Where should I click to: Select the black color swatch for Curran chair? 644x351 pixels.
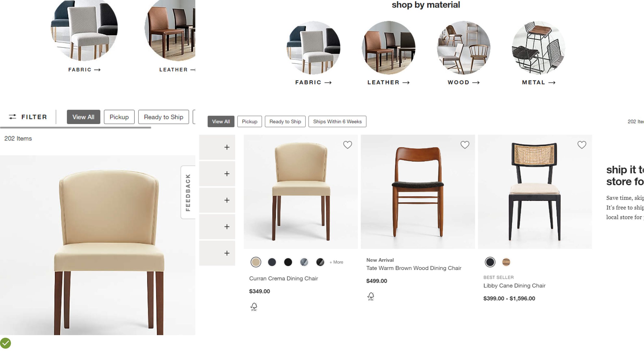click(288, 262)
